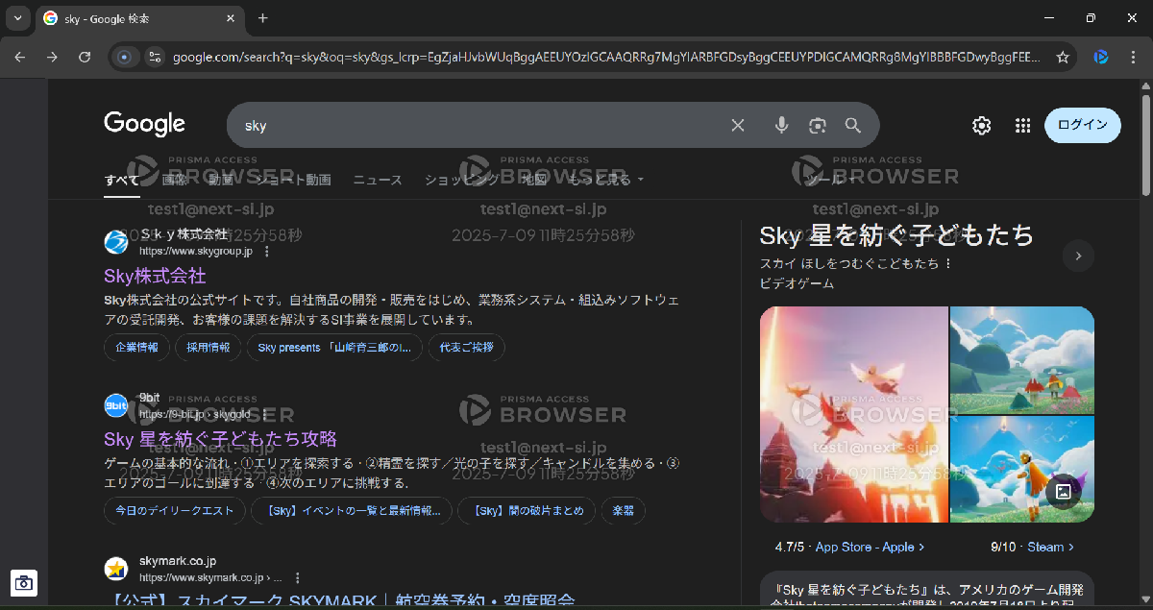Open the Sky株式会社 result link
Viewport: 1153px width, 610px height.
pyautogui.click(x=155, y=277)
